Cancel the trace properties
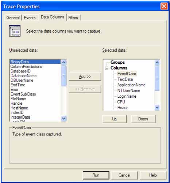The image size is (170, 183). click(124, 175)
